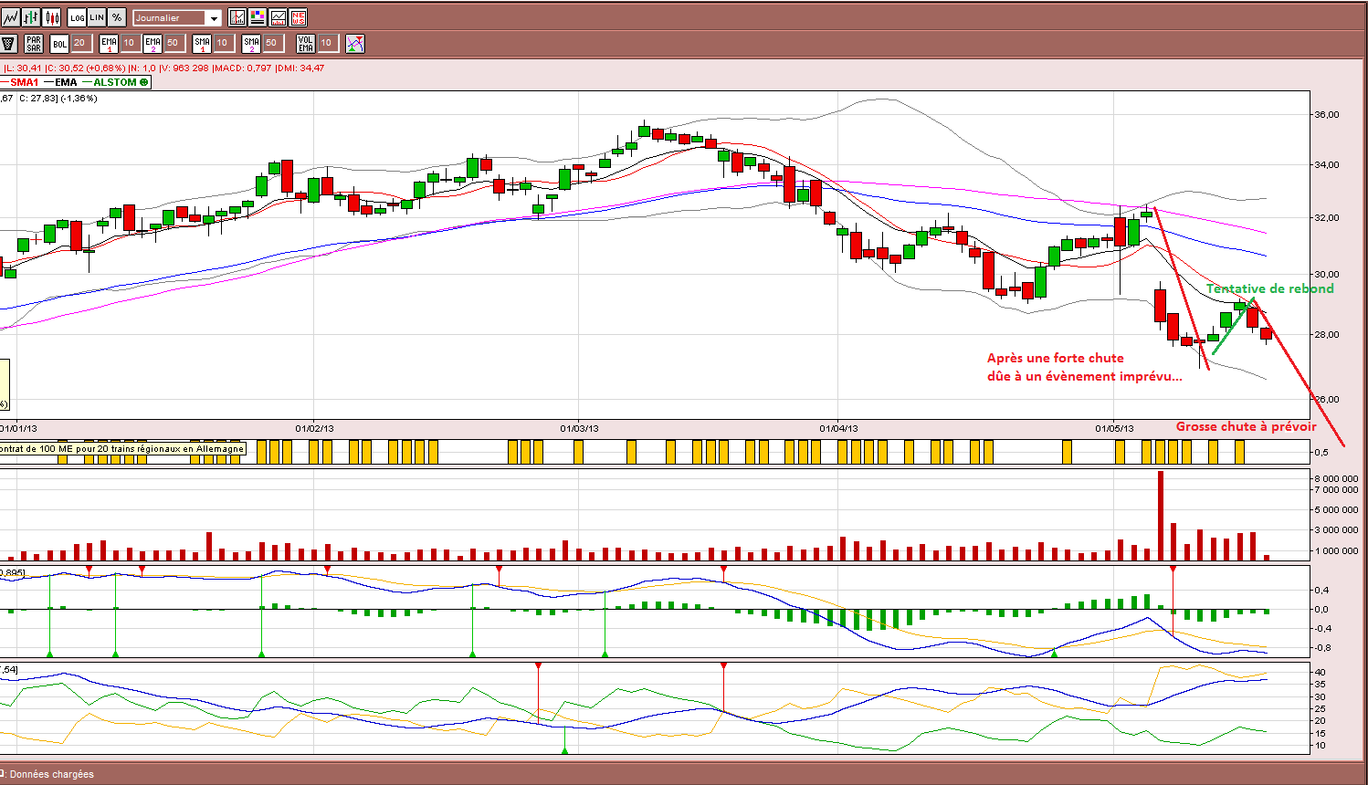The image size is (1368, 785).
Task: Toggle the EMA 1 indicator
Action: pyautogui.click(x=109, y=43)
